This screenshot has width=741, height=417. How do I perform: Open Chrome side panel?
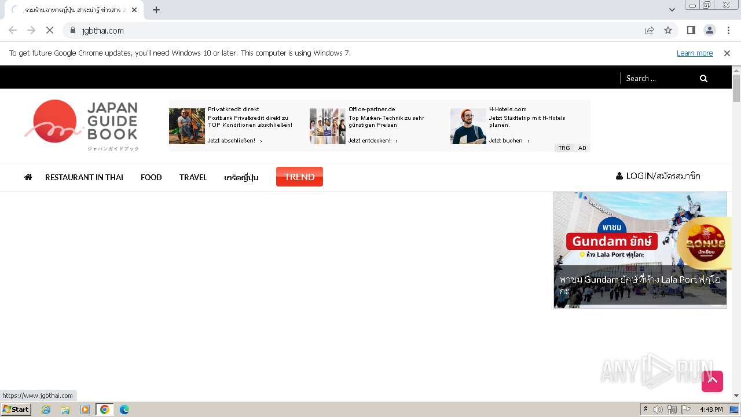(x=691, y=31)
